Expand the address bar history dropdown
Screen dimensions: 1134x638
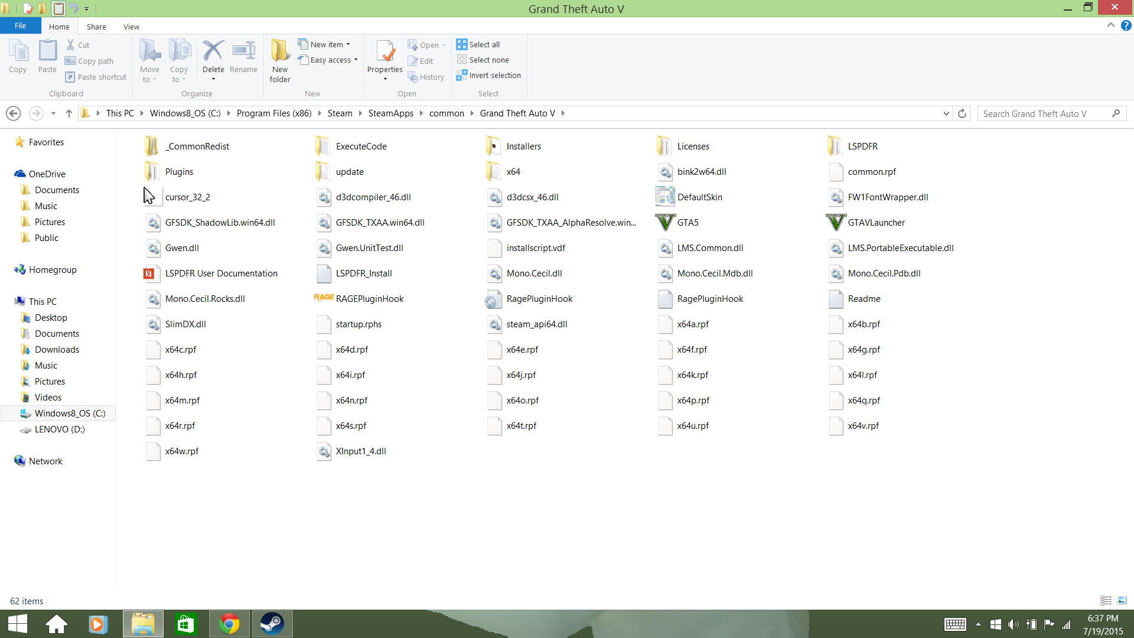tap(946, 113)
